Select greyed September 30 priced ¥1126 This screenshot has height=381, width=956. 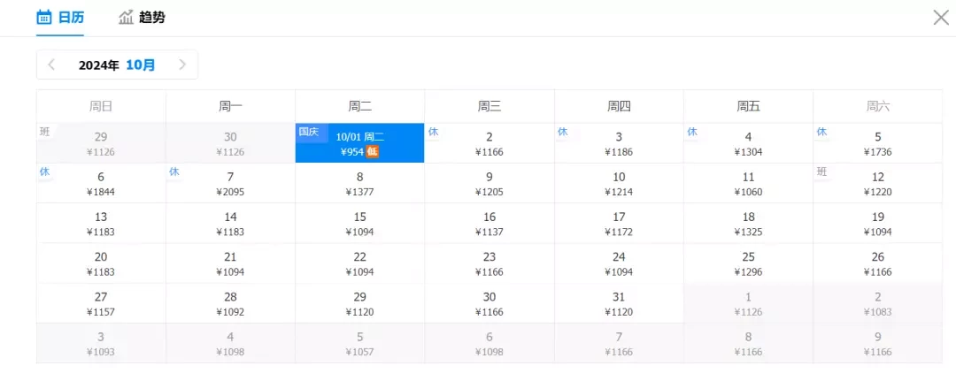coord(230,143)
